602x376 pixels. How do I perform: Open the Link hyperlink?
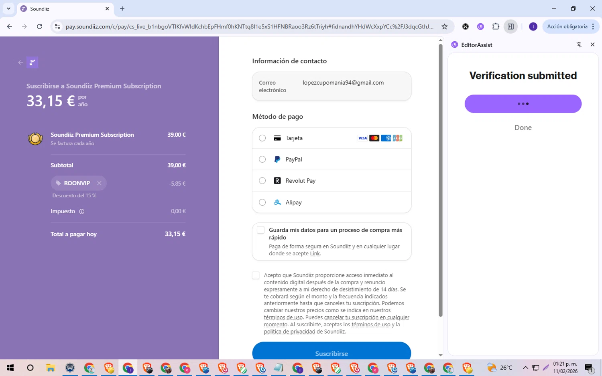[315, 253]
